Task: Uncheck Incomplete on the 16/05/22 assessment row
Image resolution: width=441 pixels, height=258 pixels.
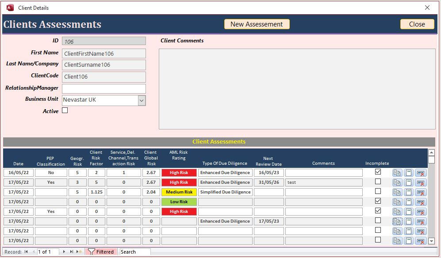Action: (x=378, y=172)
